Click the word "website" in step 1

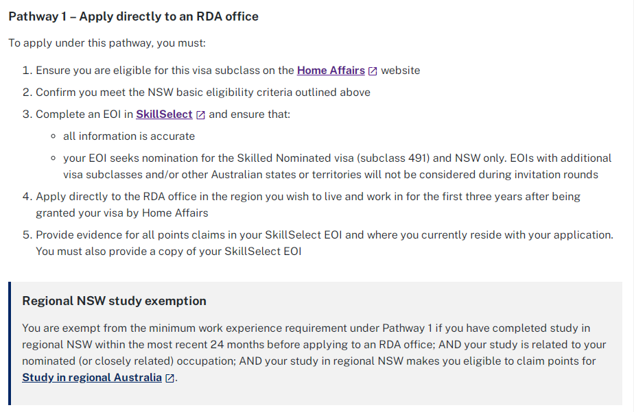pyautogui.click(x=401, y=71)
